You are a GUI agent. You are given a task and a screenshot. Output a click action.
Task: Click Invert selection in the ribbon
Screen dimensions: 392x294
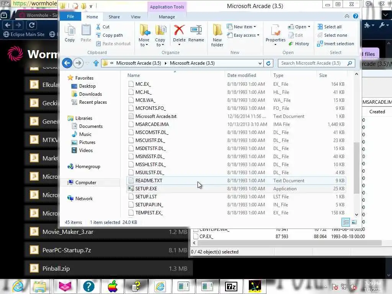pyautogui.click(x=335, y=44)
